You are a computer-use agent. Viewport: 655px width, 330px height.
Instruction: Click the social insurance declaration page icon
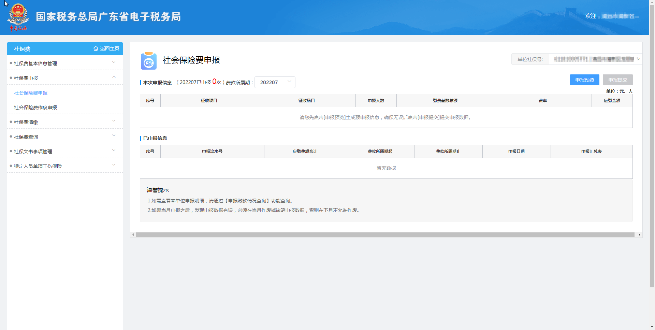(148, 61)
